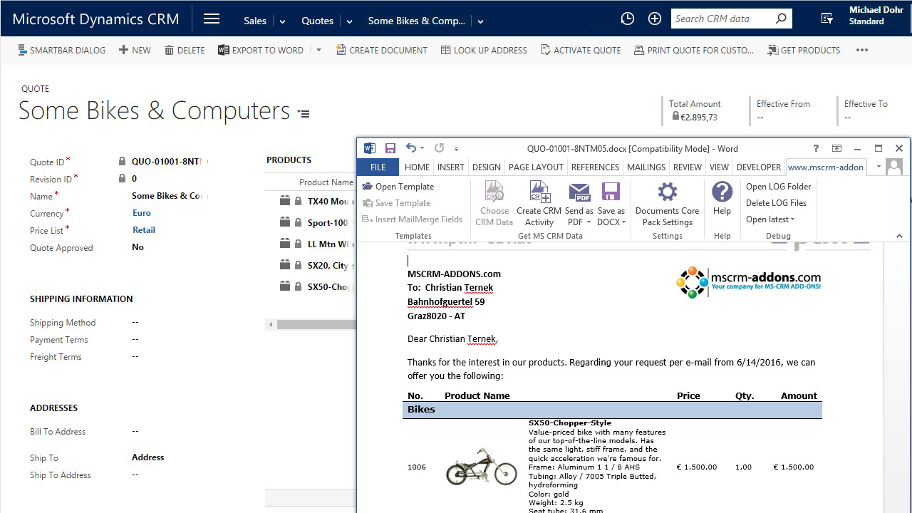This screenshot has height=513, width=912.
Task: Open the advanced find icon
Action: coord(827,19)
